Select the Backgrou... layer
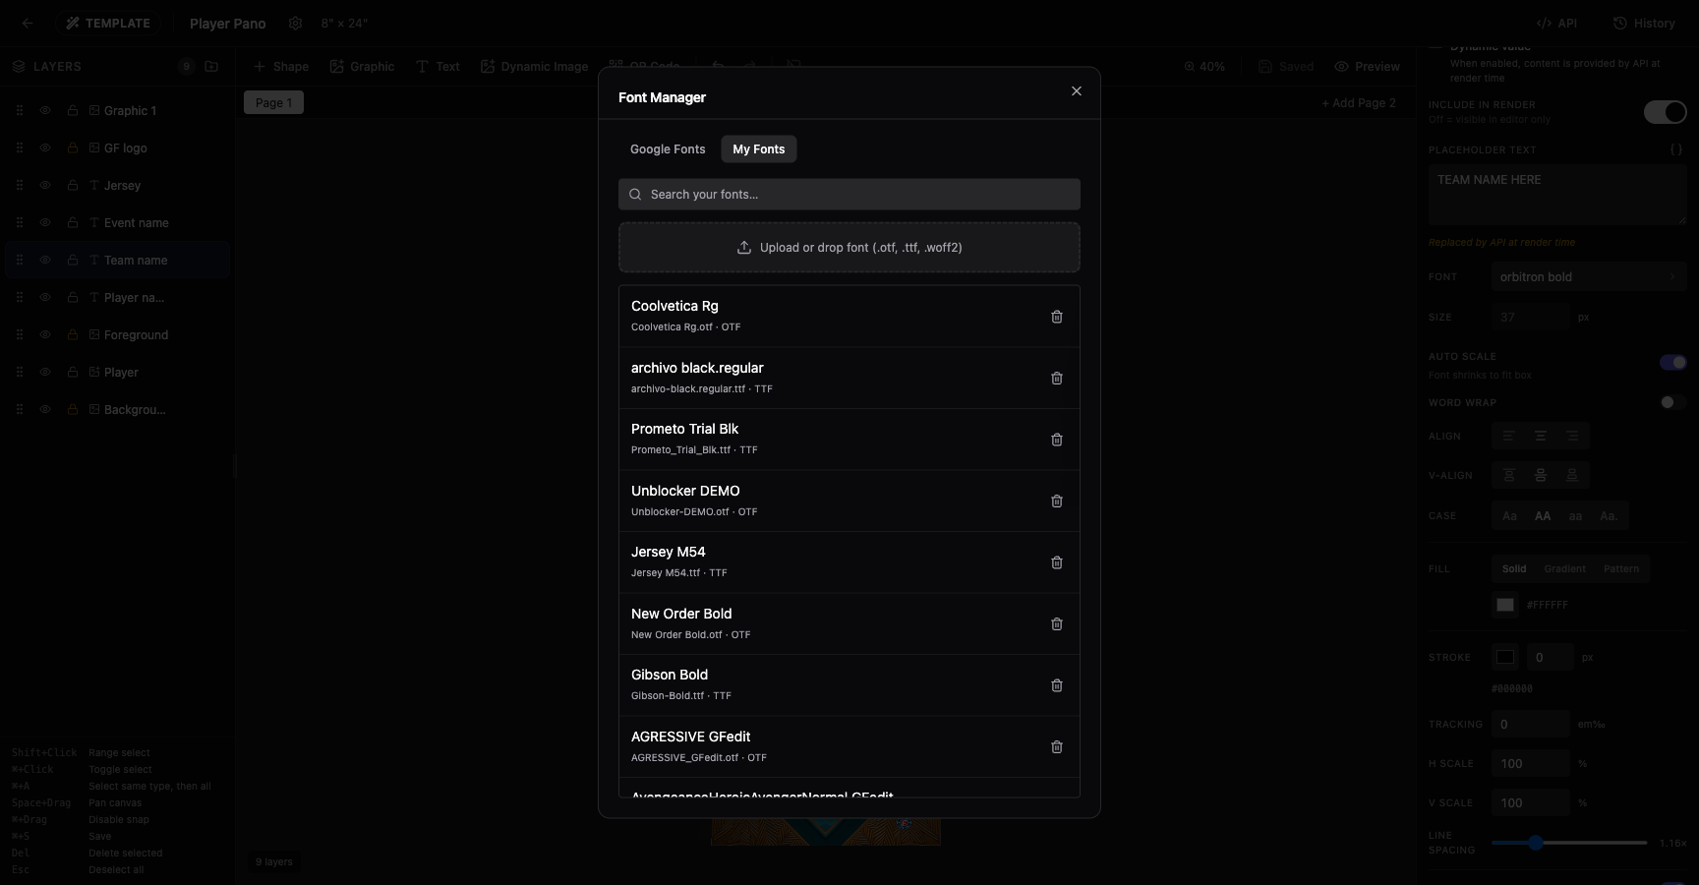 pyautogui.click(x=118, y=410)
